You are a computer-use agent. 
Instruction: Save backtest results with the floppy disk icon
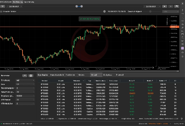pyautogui.click(x=177, y=7)
